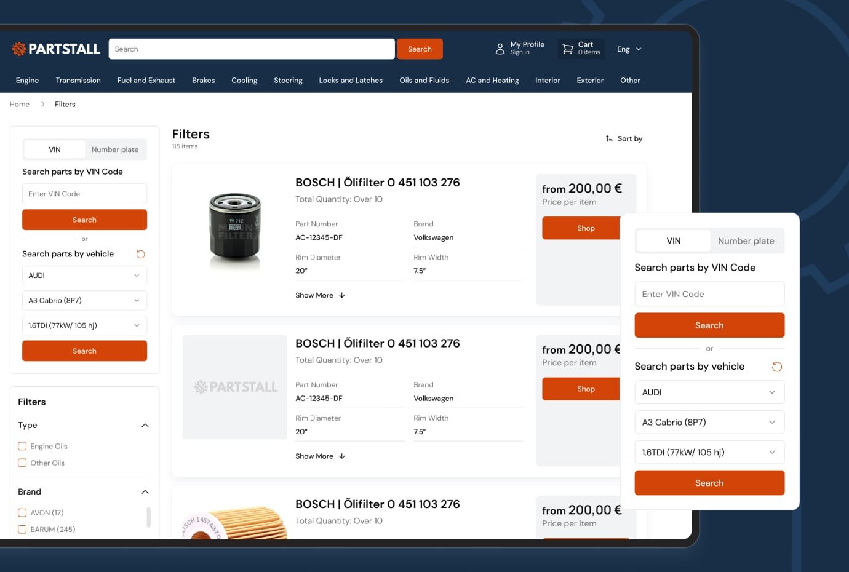Open A3 Cabrio (8P7) dropdown in floating card

(709, 423)
